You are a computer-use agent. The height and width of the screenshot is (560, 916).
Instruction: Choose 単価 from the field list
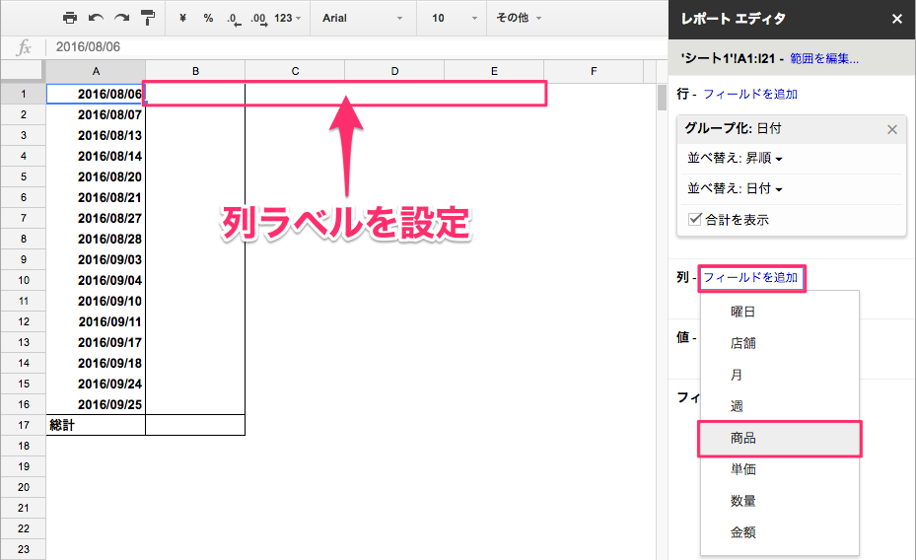click(x=780, y=469)
